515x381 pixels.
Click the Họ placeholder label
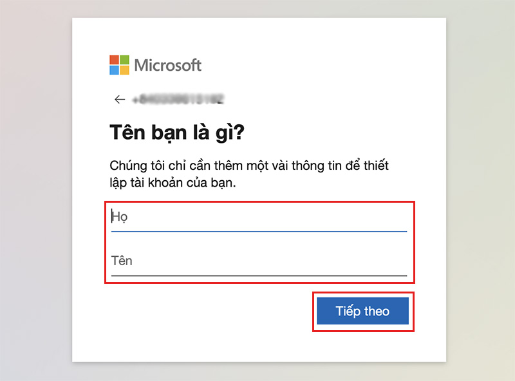119,217
